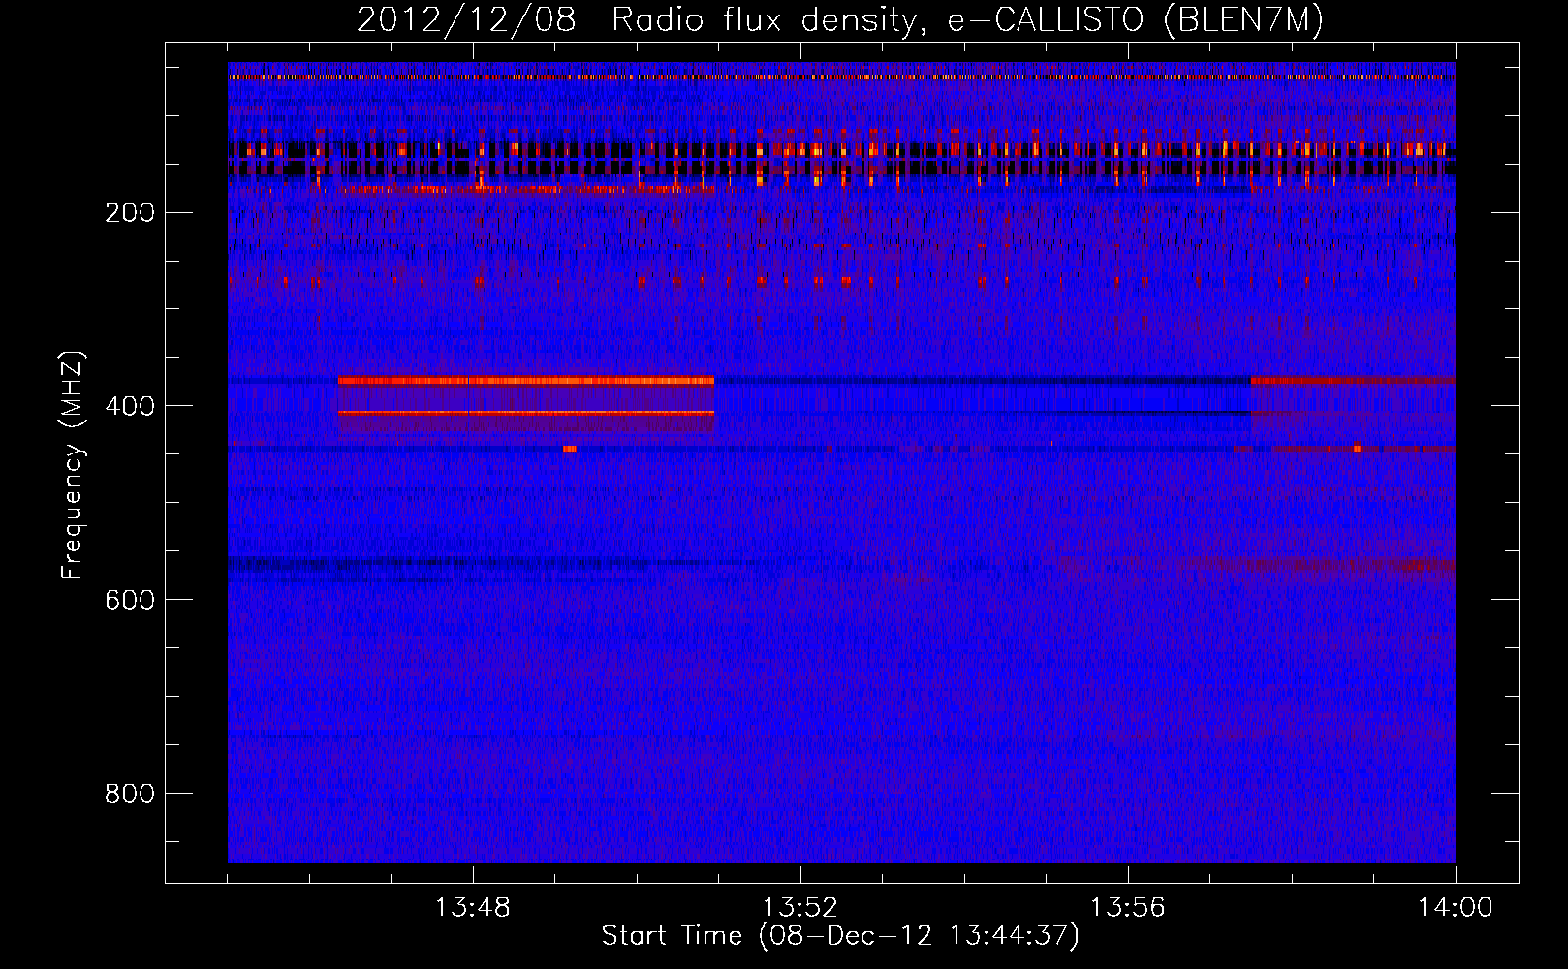Click the bright red emission band near 375 MHz
This screenshot has width=1568, height=969.
coord(526,381)
